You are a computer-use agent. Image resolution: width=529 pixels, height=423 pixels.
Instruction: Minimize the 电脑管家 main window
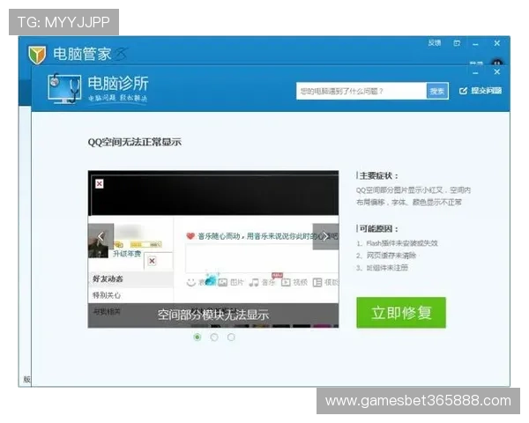[476, 44]
